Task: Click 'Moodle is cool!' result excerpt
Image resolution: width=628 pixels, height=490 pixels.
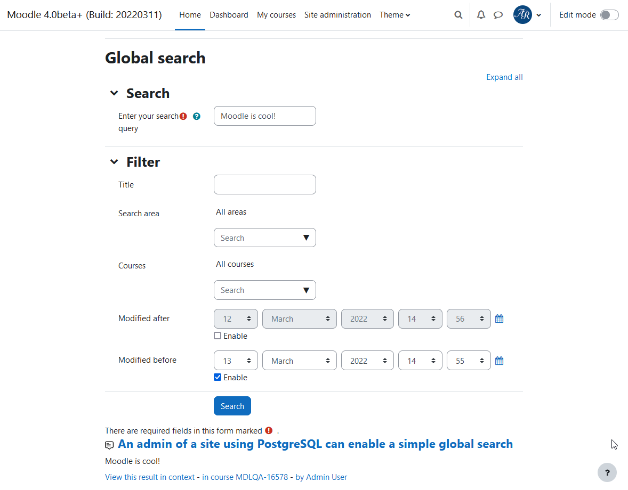Action: (132, 461)
